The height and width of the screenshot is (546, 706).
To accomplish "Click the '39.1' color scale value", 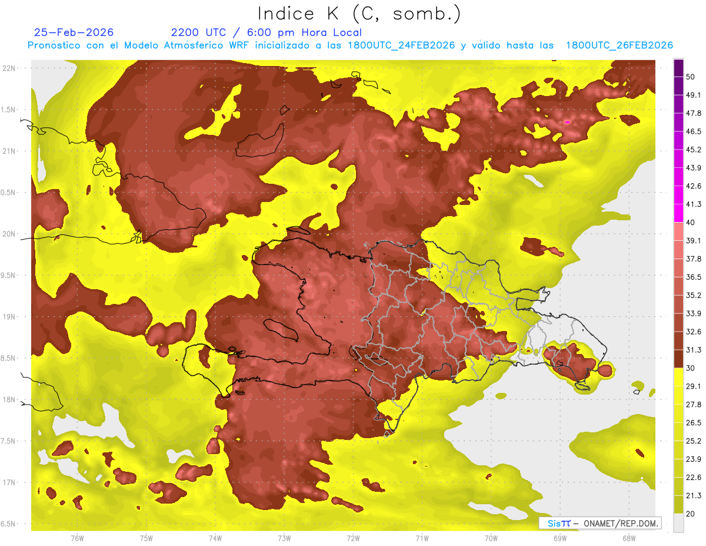I will (694, 241).
